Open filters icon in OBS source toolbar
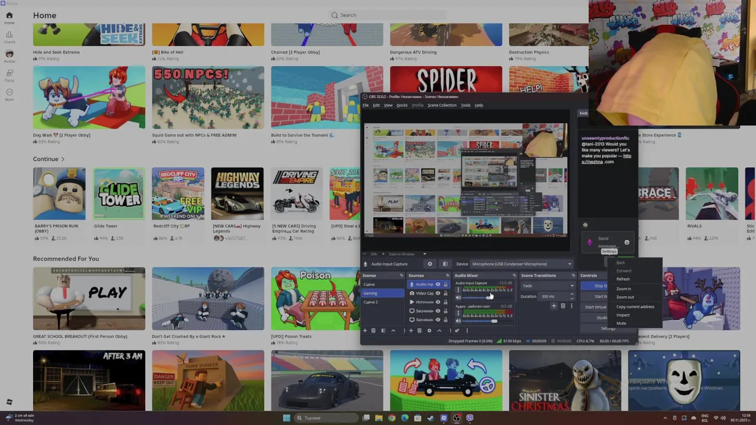Screen dimensions: 756x425 point(445,264)
